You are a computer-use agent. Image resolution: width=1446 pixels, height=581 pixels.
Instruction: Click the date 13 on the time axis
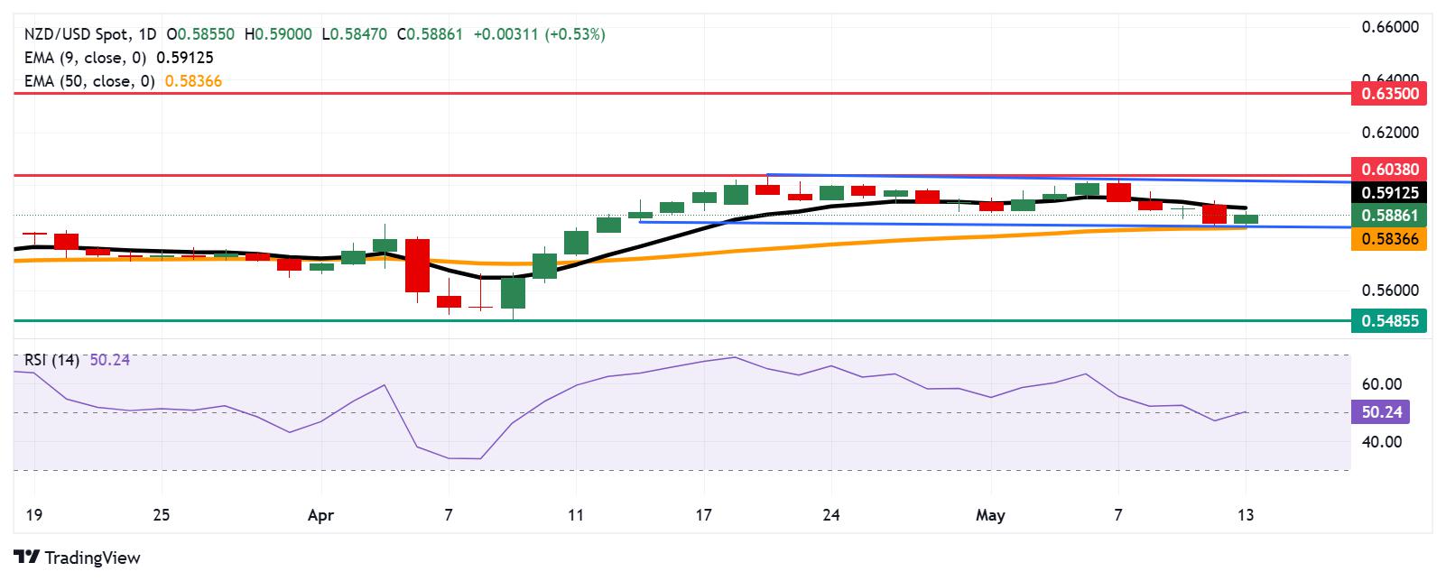click(1246, 516)
